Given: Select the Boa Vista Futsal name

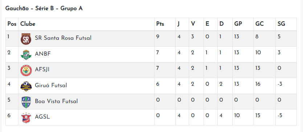Looking at the screenshot, I should (x=56, y=101).
